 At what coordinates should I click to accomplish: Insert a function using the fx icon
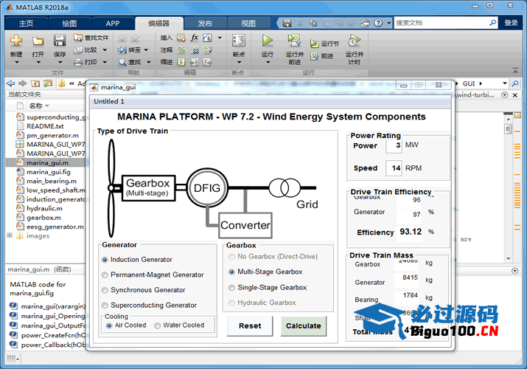point(195,38)
